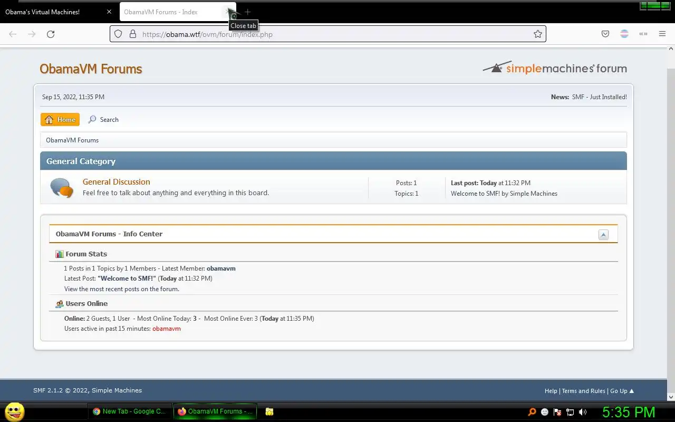Open the ObamaVM Forums header title link

pyautogui.click(x=91, y=69)
